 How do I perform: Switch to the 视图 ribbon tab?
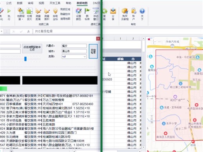41,3
